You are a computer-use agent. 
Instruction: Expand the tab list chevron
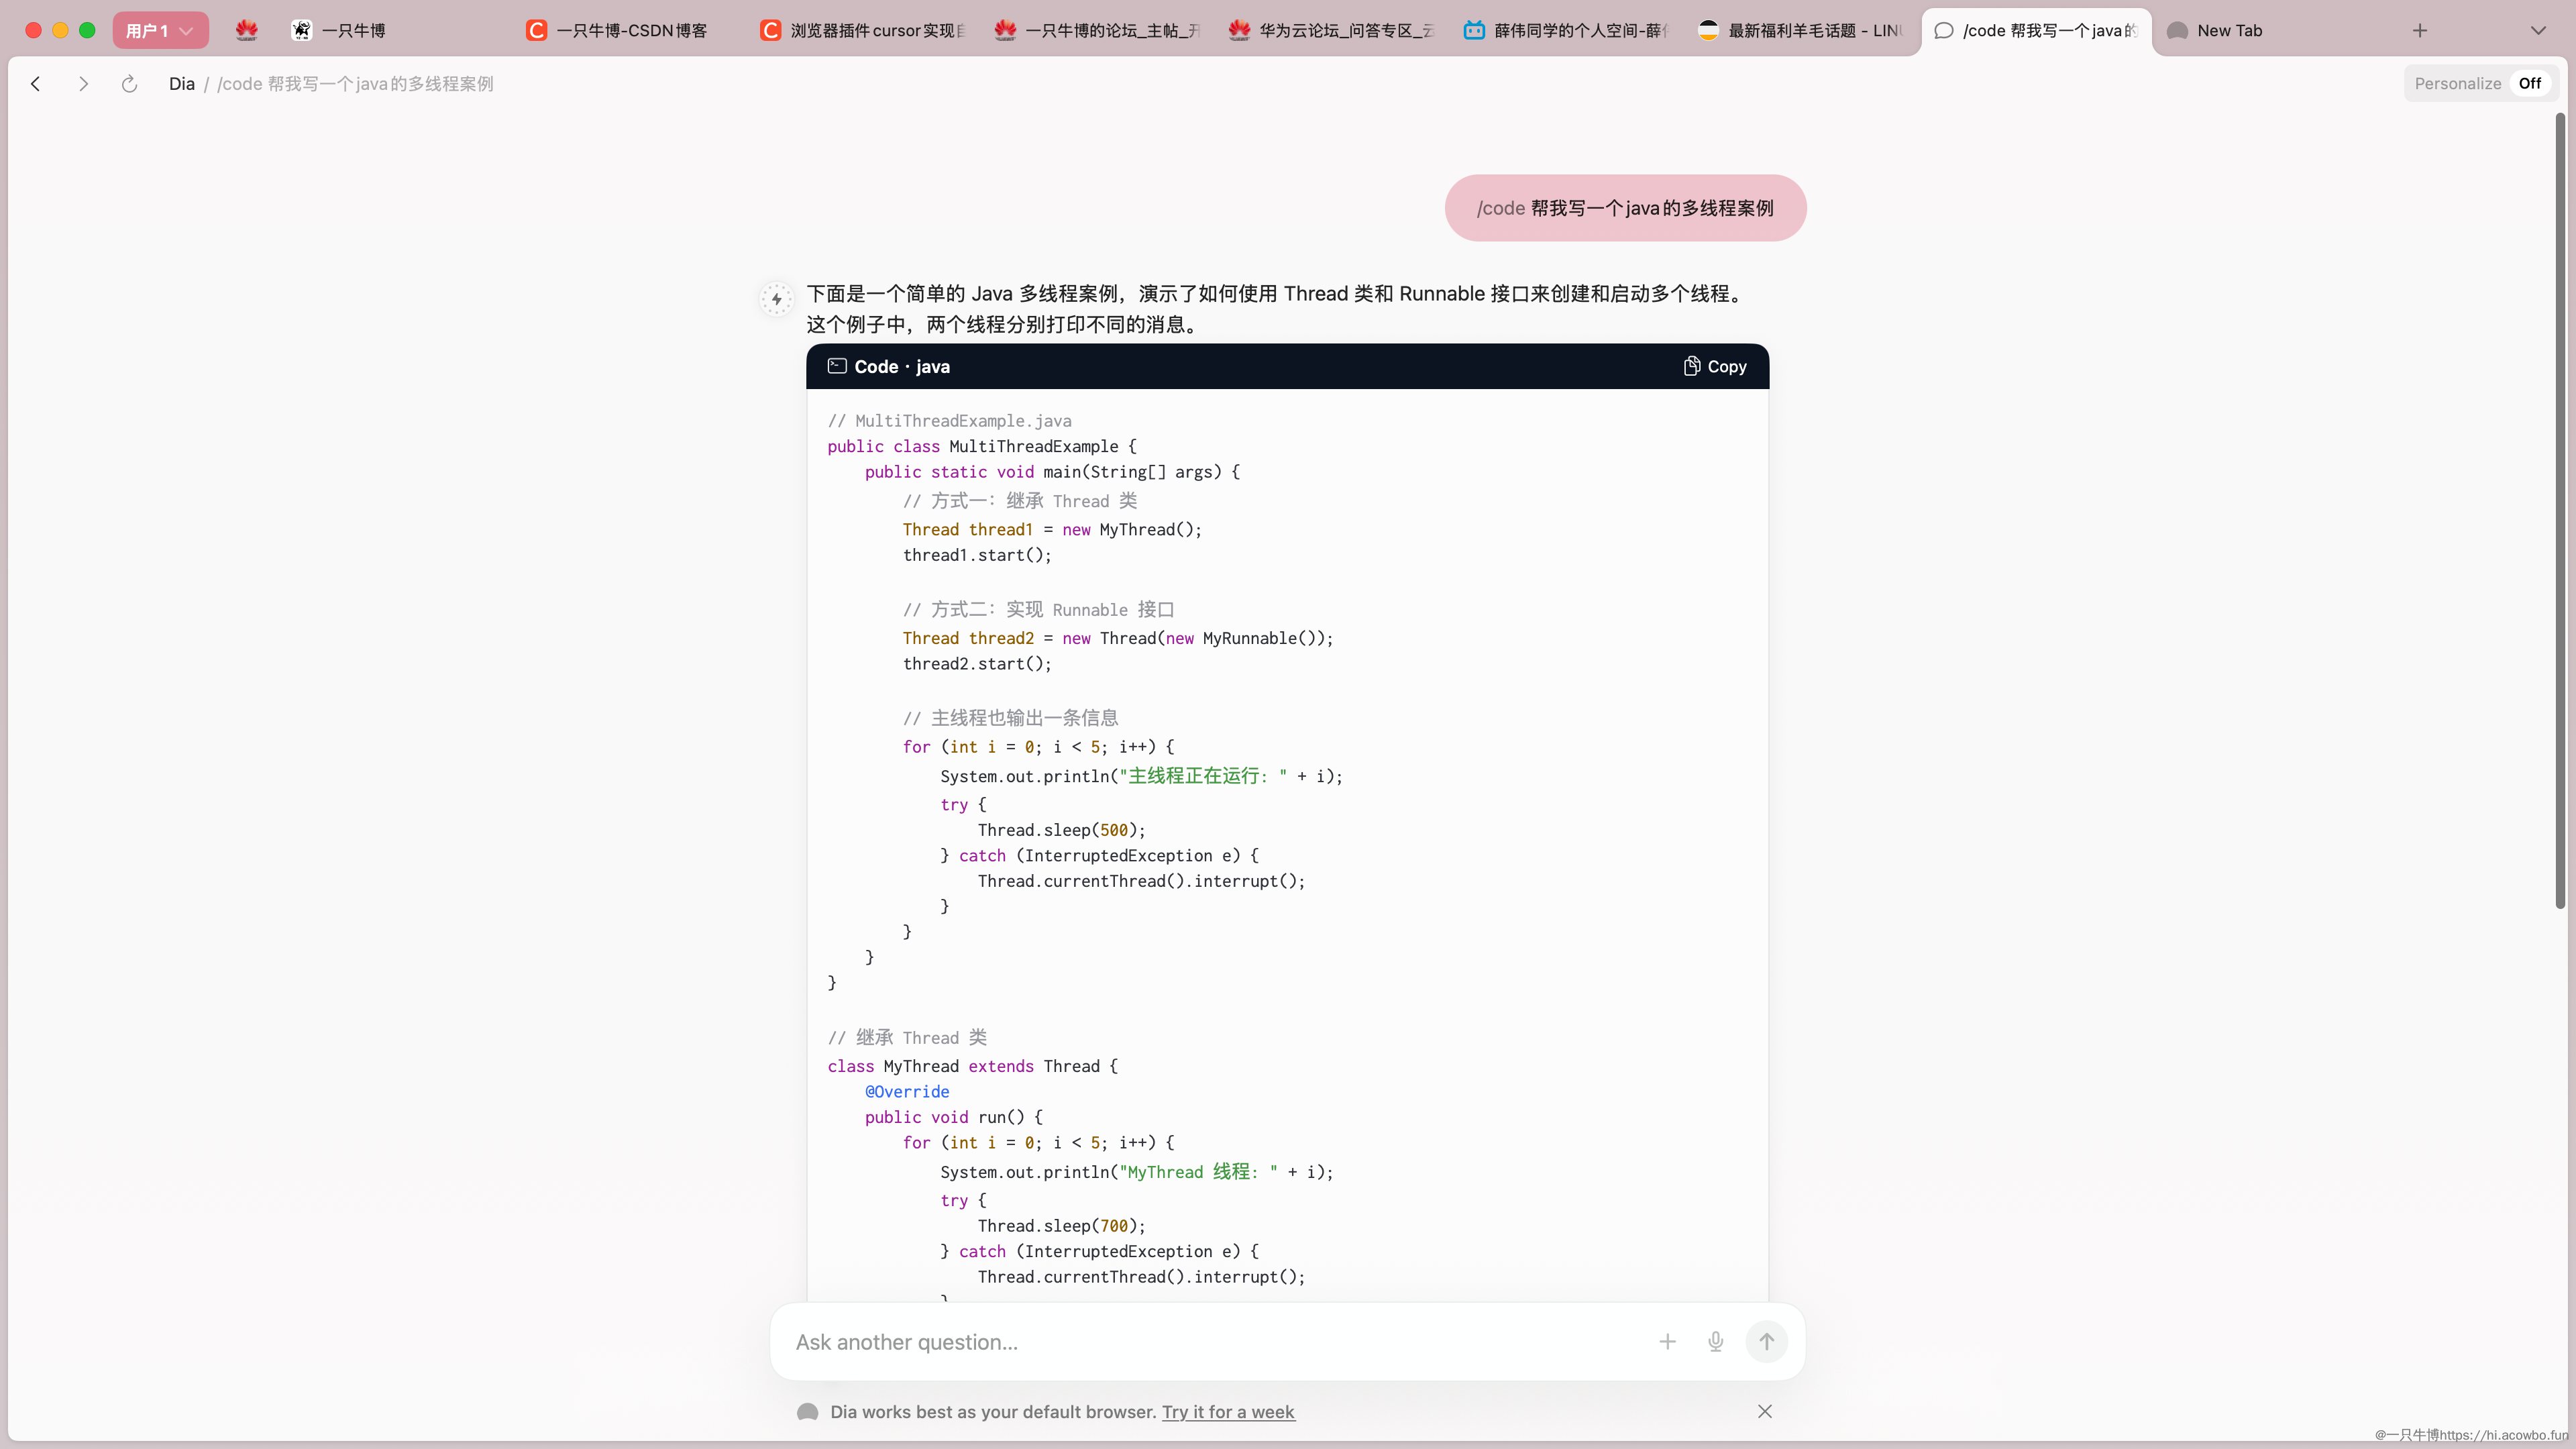[x=2538, y=30]
